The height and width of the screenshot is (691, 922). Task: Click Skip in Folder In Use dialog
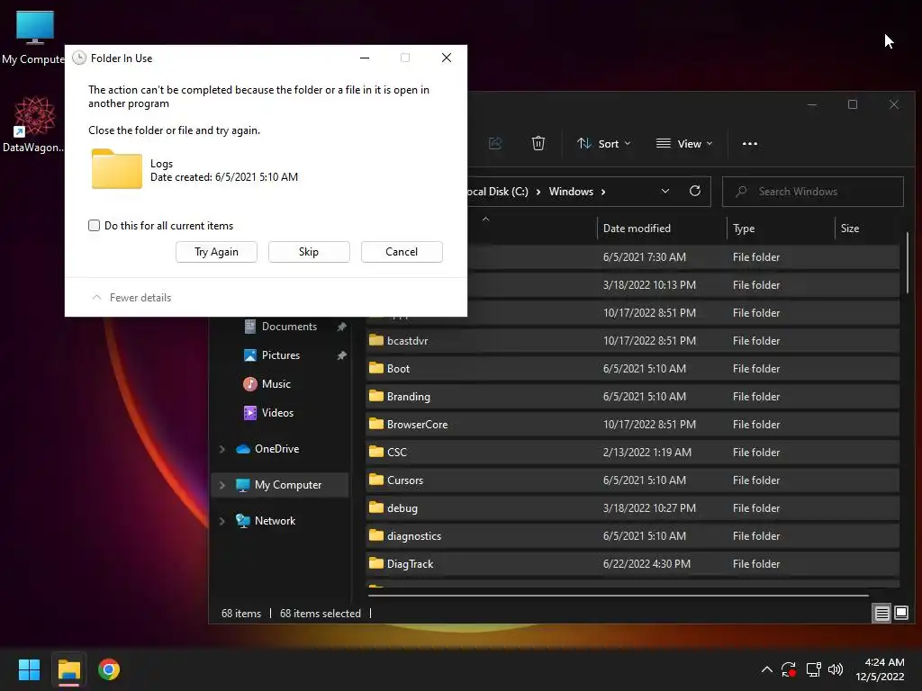point(309,252)
